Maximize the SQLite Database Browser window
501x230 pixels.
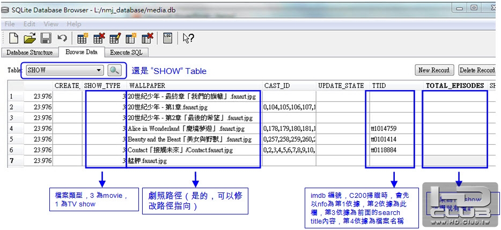(x=474, y=8)
